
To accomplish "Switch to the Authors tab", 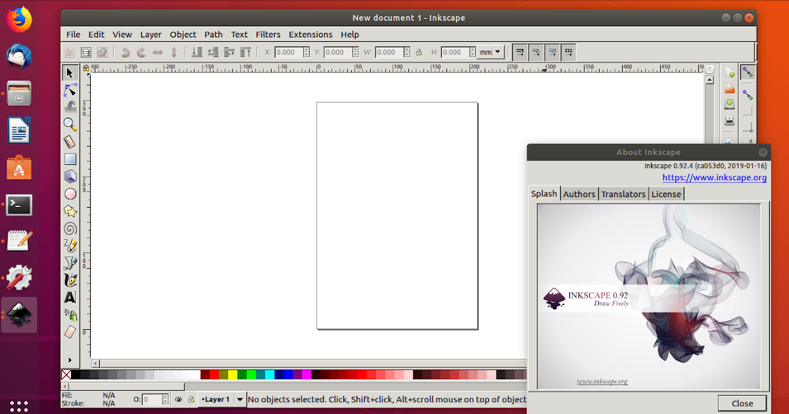I will [579, 194].
